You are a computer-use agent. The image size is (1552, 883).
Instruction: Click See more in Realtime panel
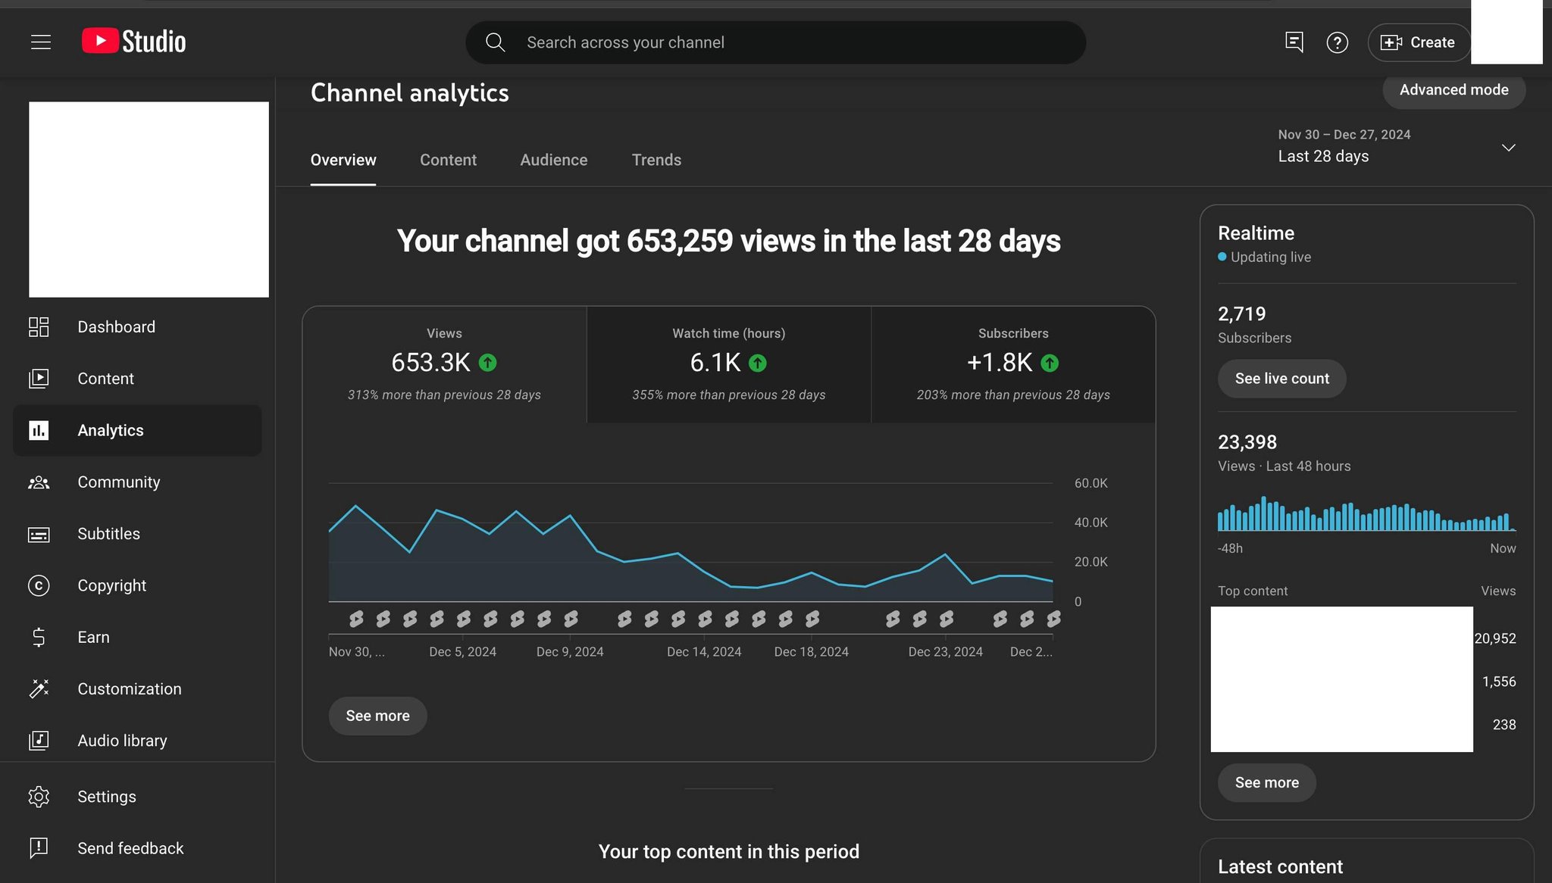tap(1266, 782)
